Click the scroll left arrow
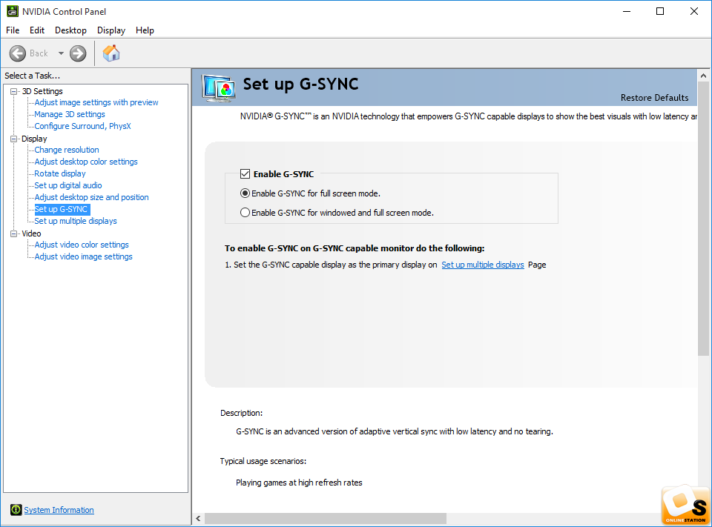The width and height of the screenshot is (712, 527). point(198,518)
